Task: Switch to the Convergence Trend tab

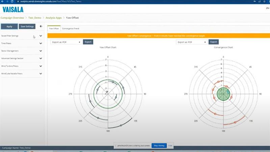Action: pyautogui.click(x=71, y=29)
